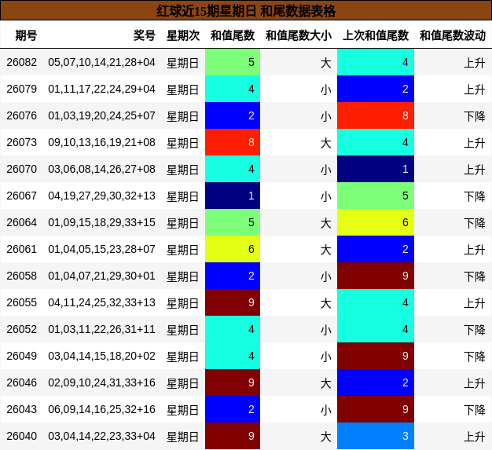This screenshot has width=492, height=450.
Task: Click the 和值尾数大小 column header
Action: 299,35
